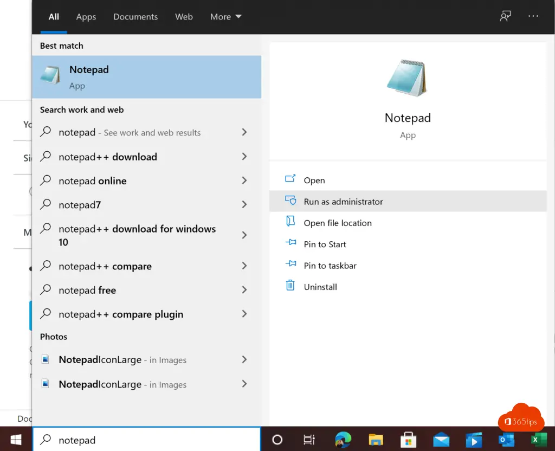Image resolution: width=555 pixels, height=451 pixels.
Task: Open Excel from taskbar
Action: pyautogui.click(x=538, y=440)
